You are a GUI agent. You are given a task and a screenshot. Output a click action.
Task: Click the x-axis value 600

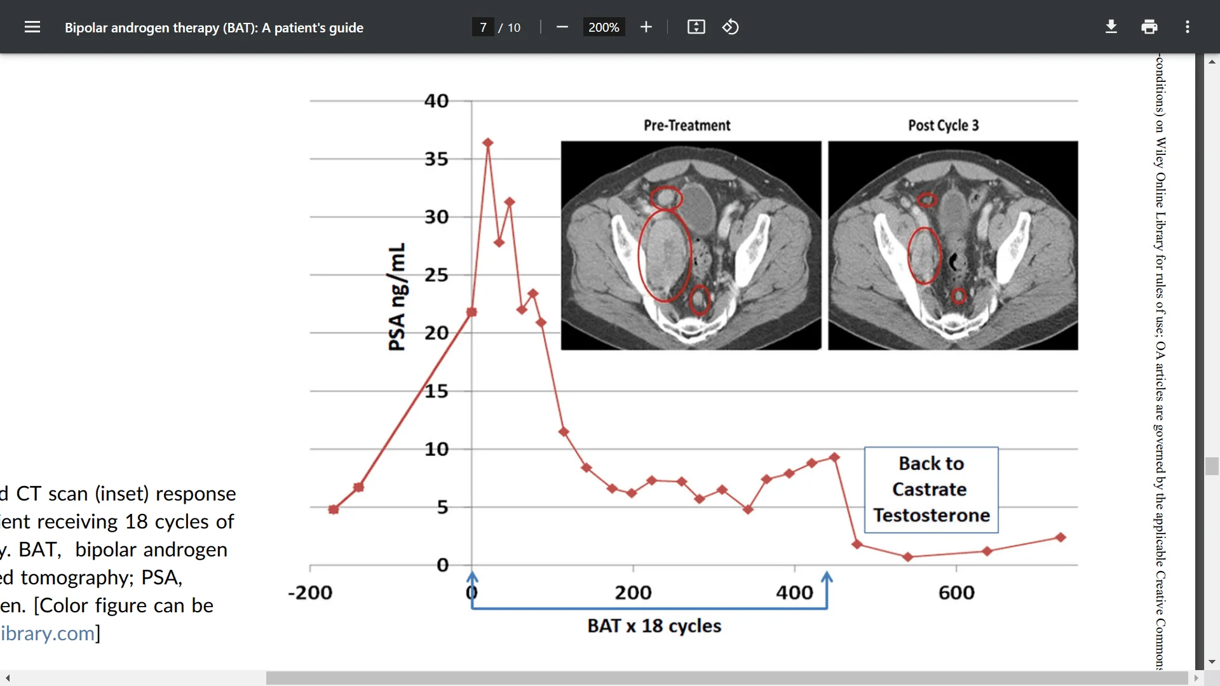point(956,593)
